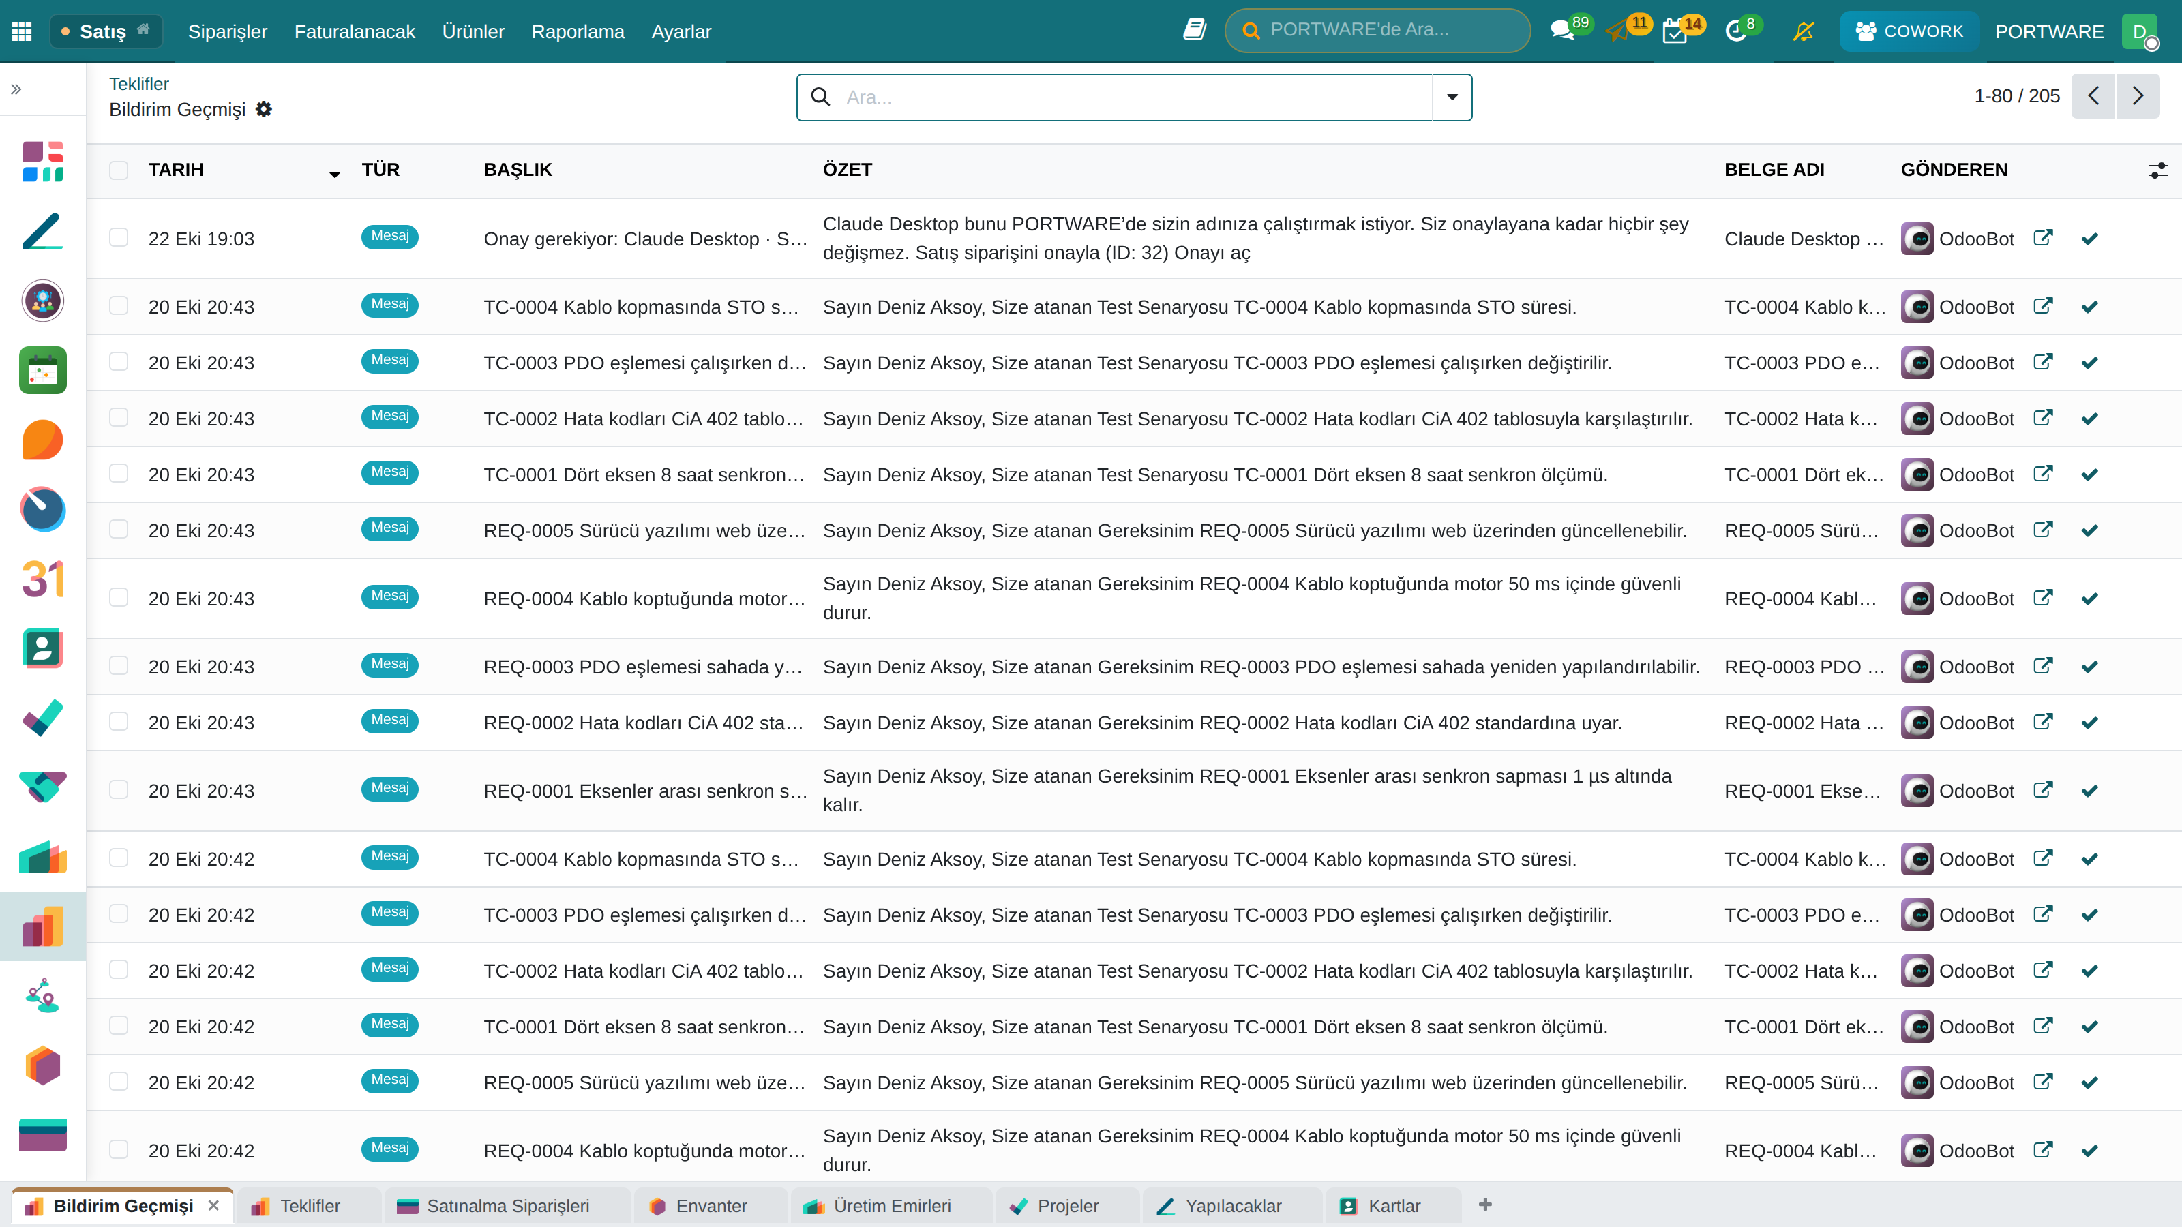The height and width of the screenshot is (1227, 2182).
Task: Click the checkmark on the 22 Eki 19:03 row
Action: (x=2090, y=239)
